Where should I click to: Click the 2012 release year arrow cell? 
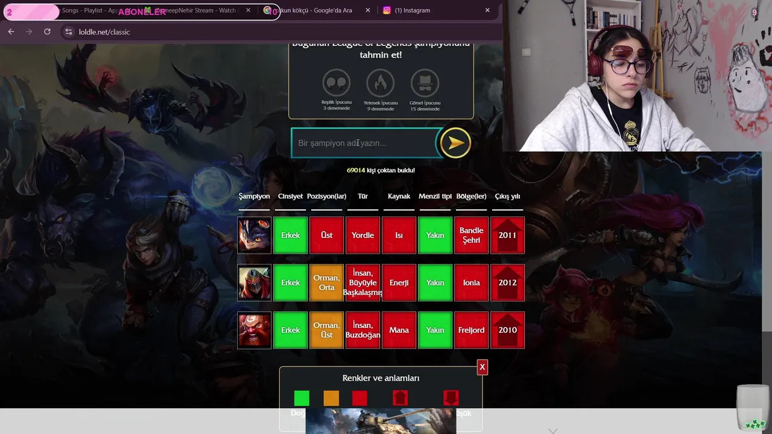click(507, 283)
